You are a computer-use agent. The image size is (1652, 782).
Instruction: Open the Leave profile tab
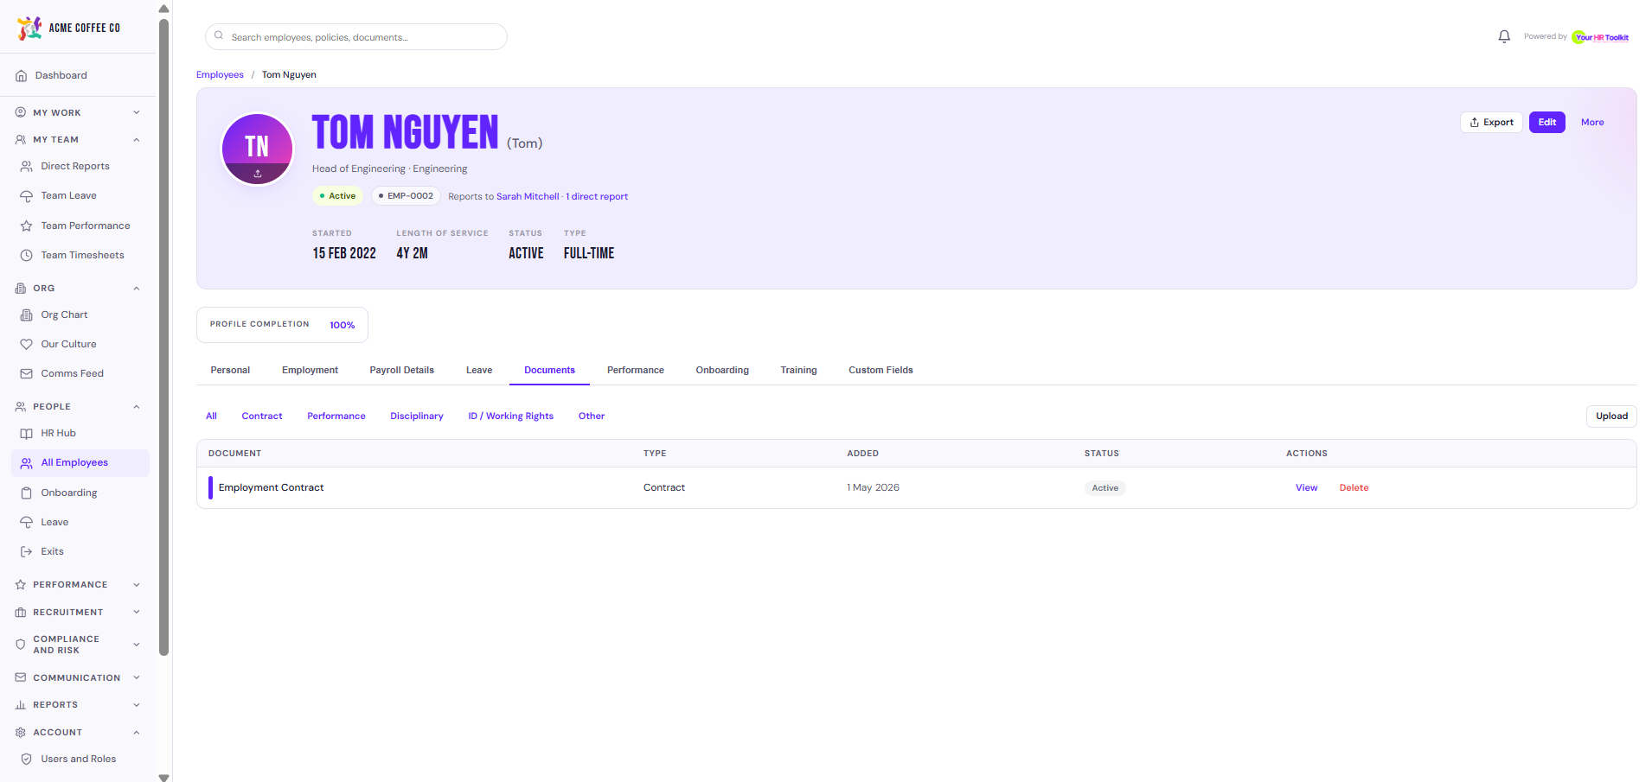pyautogui.click(x=479, y=370)
